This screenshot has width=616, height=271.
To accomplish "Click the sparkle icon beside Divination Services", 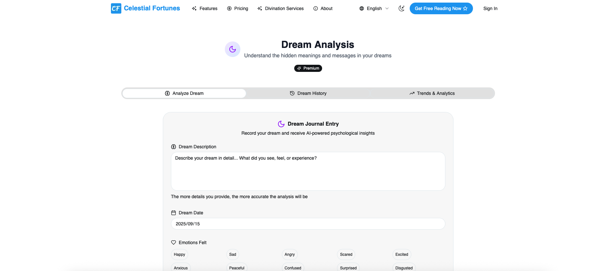I will point(260,8).
